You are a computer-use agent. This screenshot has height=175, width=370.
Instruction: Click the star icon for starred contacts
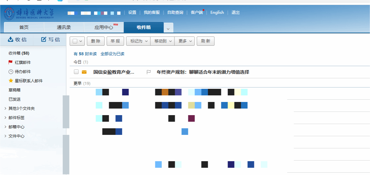(11, 81)
